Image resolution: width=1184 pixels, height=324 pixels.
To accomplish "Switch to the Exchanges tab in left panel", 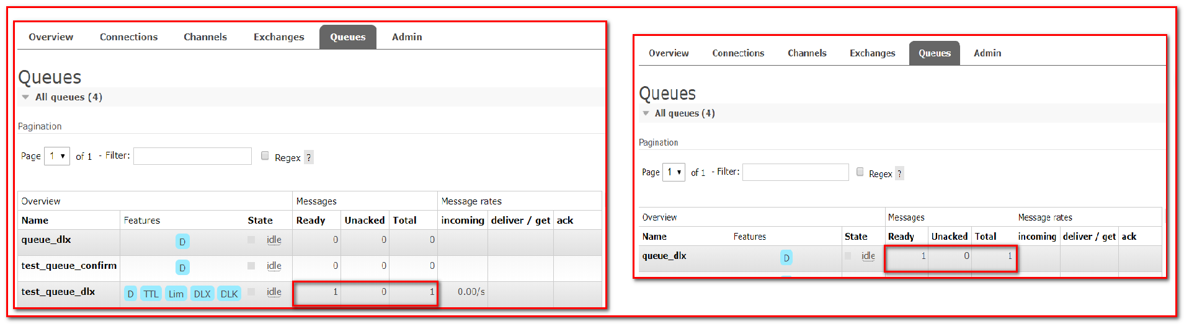I will tap(278, 37).
